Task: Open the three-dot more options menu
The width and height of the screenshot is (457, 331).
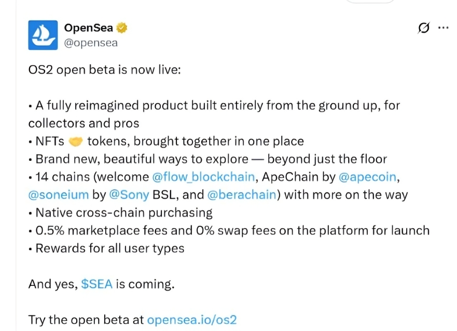Action: point(443,27)
